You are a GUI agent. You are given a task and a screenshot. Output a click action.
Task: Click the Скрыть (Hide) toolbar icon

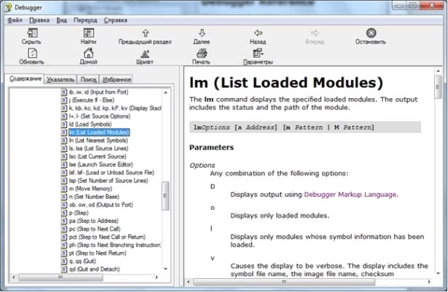(x=31, y=33)
